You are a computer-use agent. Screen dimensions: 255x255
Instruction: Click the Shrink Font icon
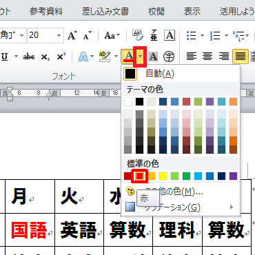[87, 35]
